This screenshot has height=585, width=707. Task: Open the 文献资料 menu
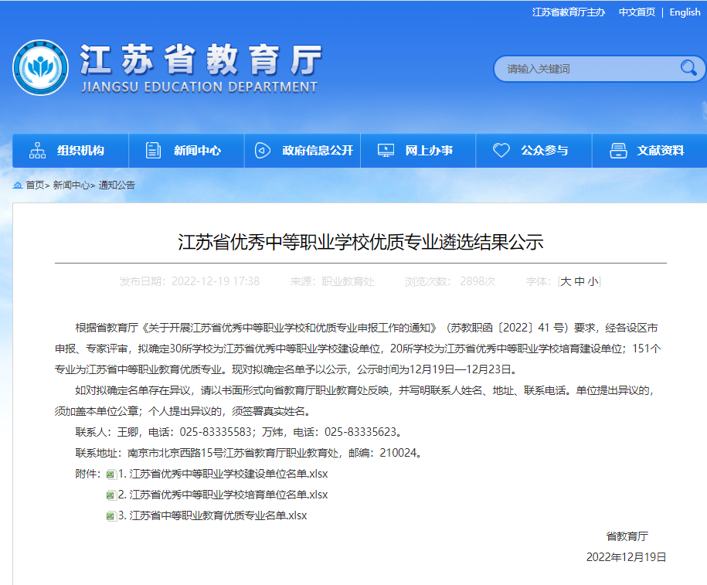click(650, 150)
